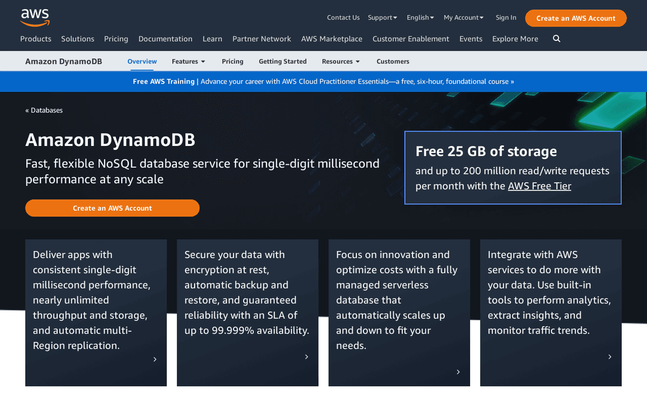Screen dimensions: 647x404
Task: Open the Products menu
Action: pyautogui.click(x=36, y=39)
